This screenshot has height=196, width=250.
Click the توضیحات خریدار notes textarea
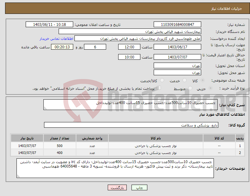click(115, 168)
